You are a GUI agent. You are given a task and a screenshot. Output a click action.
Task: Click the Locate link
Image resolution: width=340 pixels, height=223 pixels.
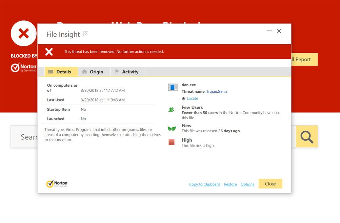tap(192, 98)
